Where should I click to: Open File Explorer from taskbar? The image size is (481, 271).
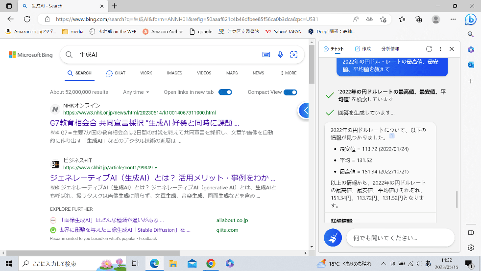173,264
